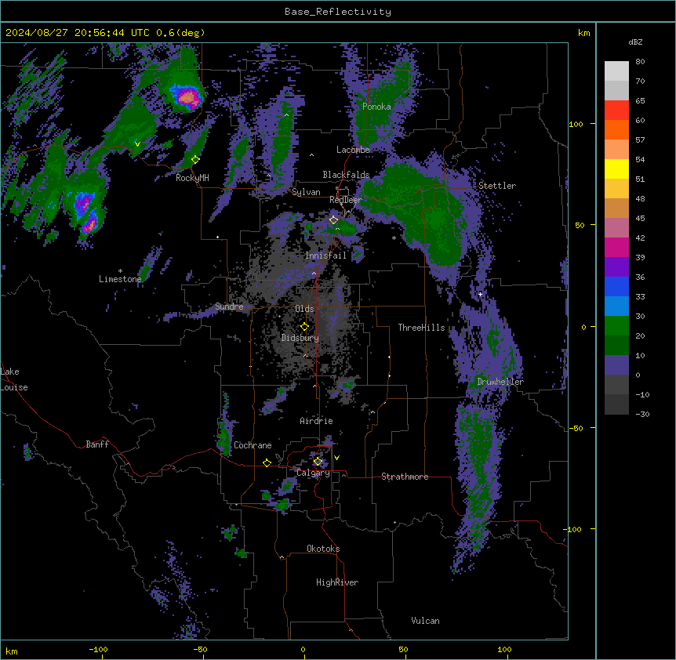Click the yellow diamond marker over Calgary
Screen dimensions: 676x660
coord(318,462)
